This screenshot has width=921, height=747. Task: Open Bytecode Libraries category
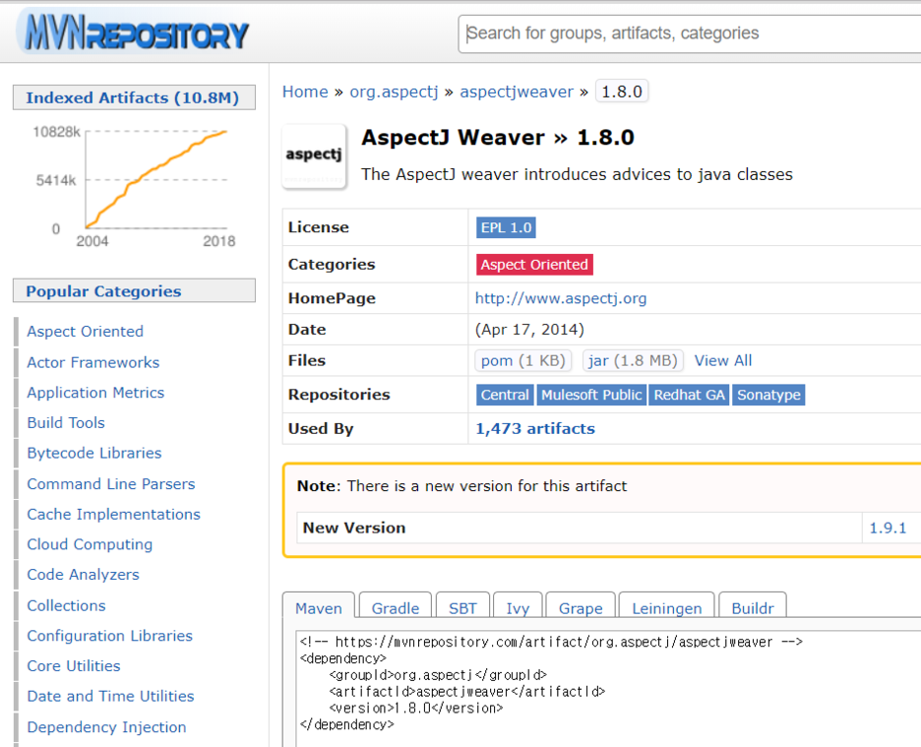pyautogui.click(x=94, y=453)
